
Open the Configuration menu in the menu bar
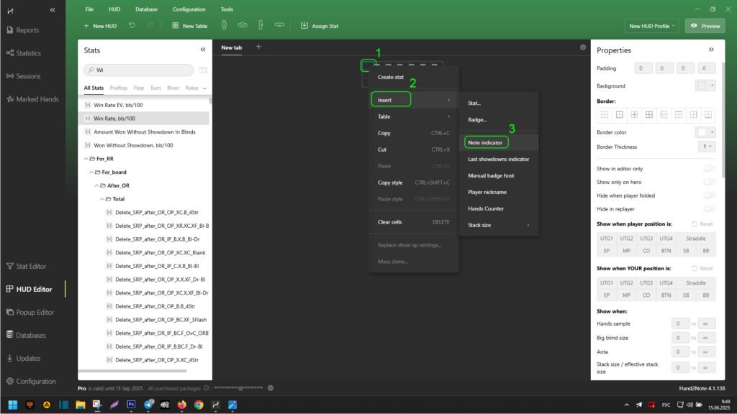click(x=189, y=9)
